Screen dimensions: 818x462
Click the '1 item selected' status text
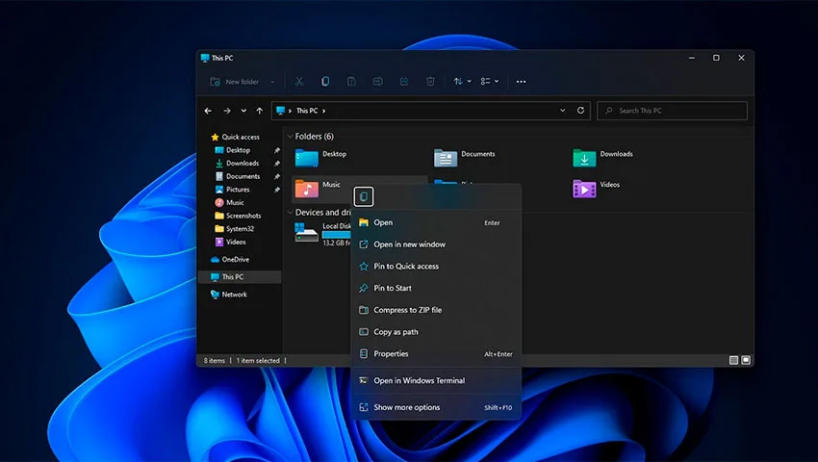coord(258,361)
